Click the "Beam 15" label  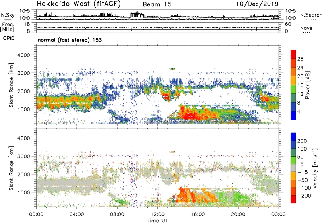pos(157,4)
